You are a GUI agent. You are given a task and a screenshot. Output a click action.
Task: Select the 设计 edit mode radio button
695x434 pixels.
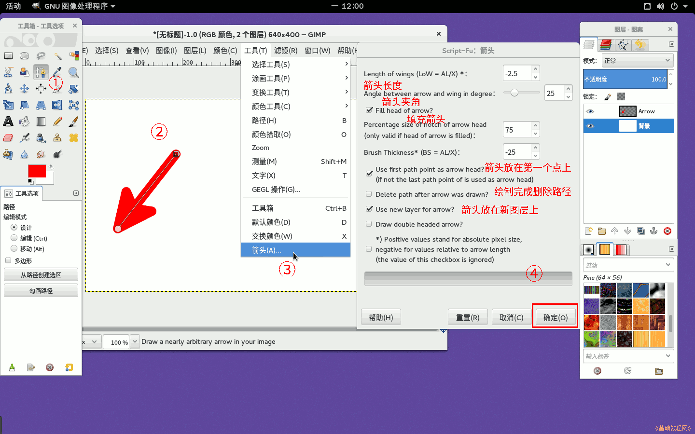click(x=14, y=227)
